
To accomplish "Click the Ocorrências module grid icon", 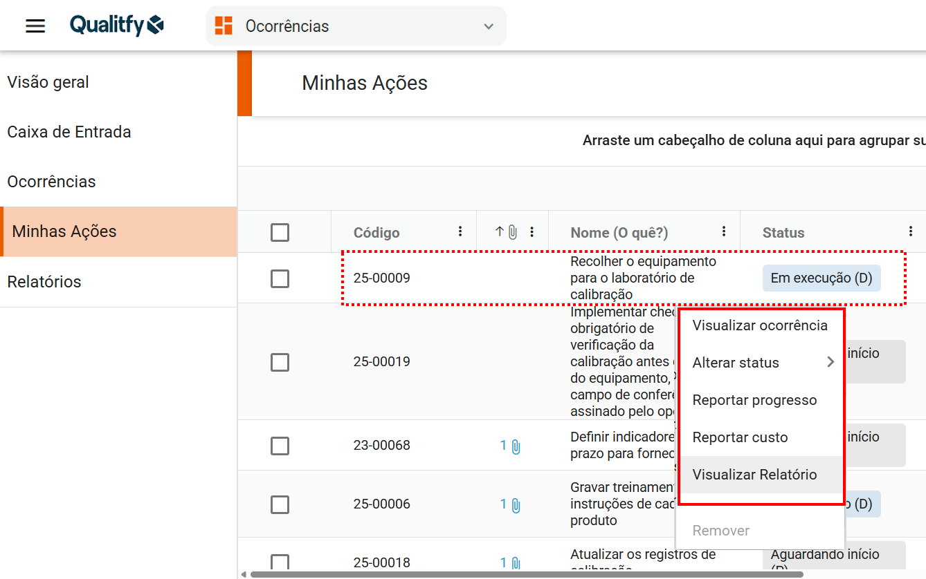I will click(x=224, y=26).
